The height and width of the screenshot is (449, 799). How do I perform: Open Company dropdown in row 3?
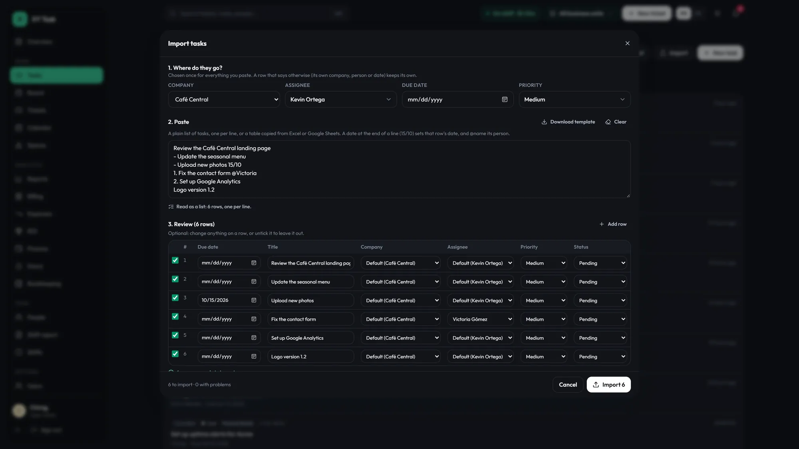pyautogui.click(x=400, y=300)
